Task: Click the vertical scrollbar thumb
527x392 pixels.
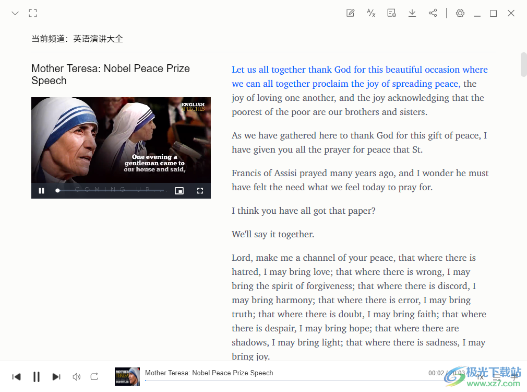Action: point(523,64)
